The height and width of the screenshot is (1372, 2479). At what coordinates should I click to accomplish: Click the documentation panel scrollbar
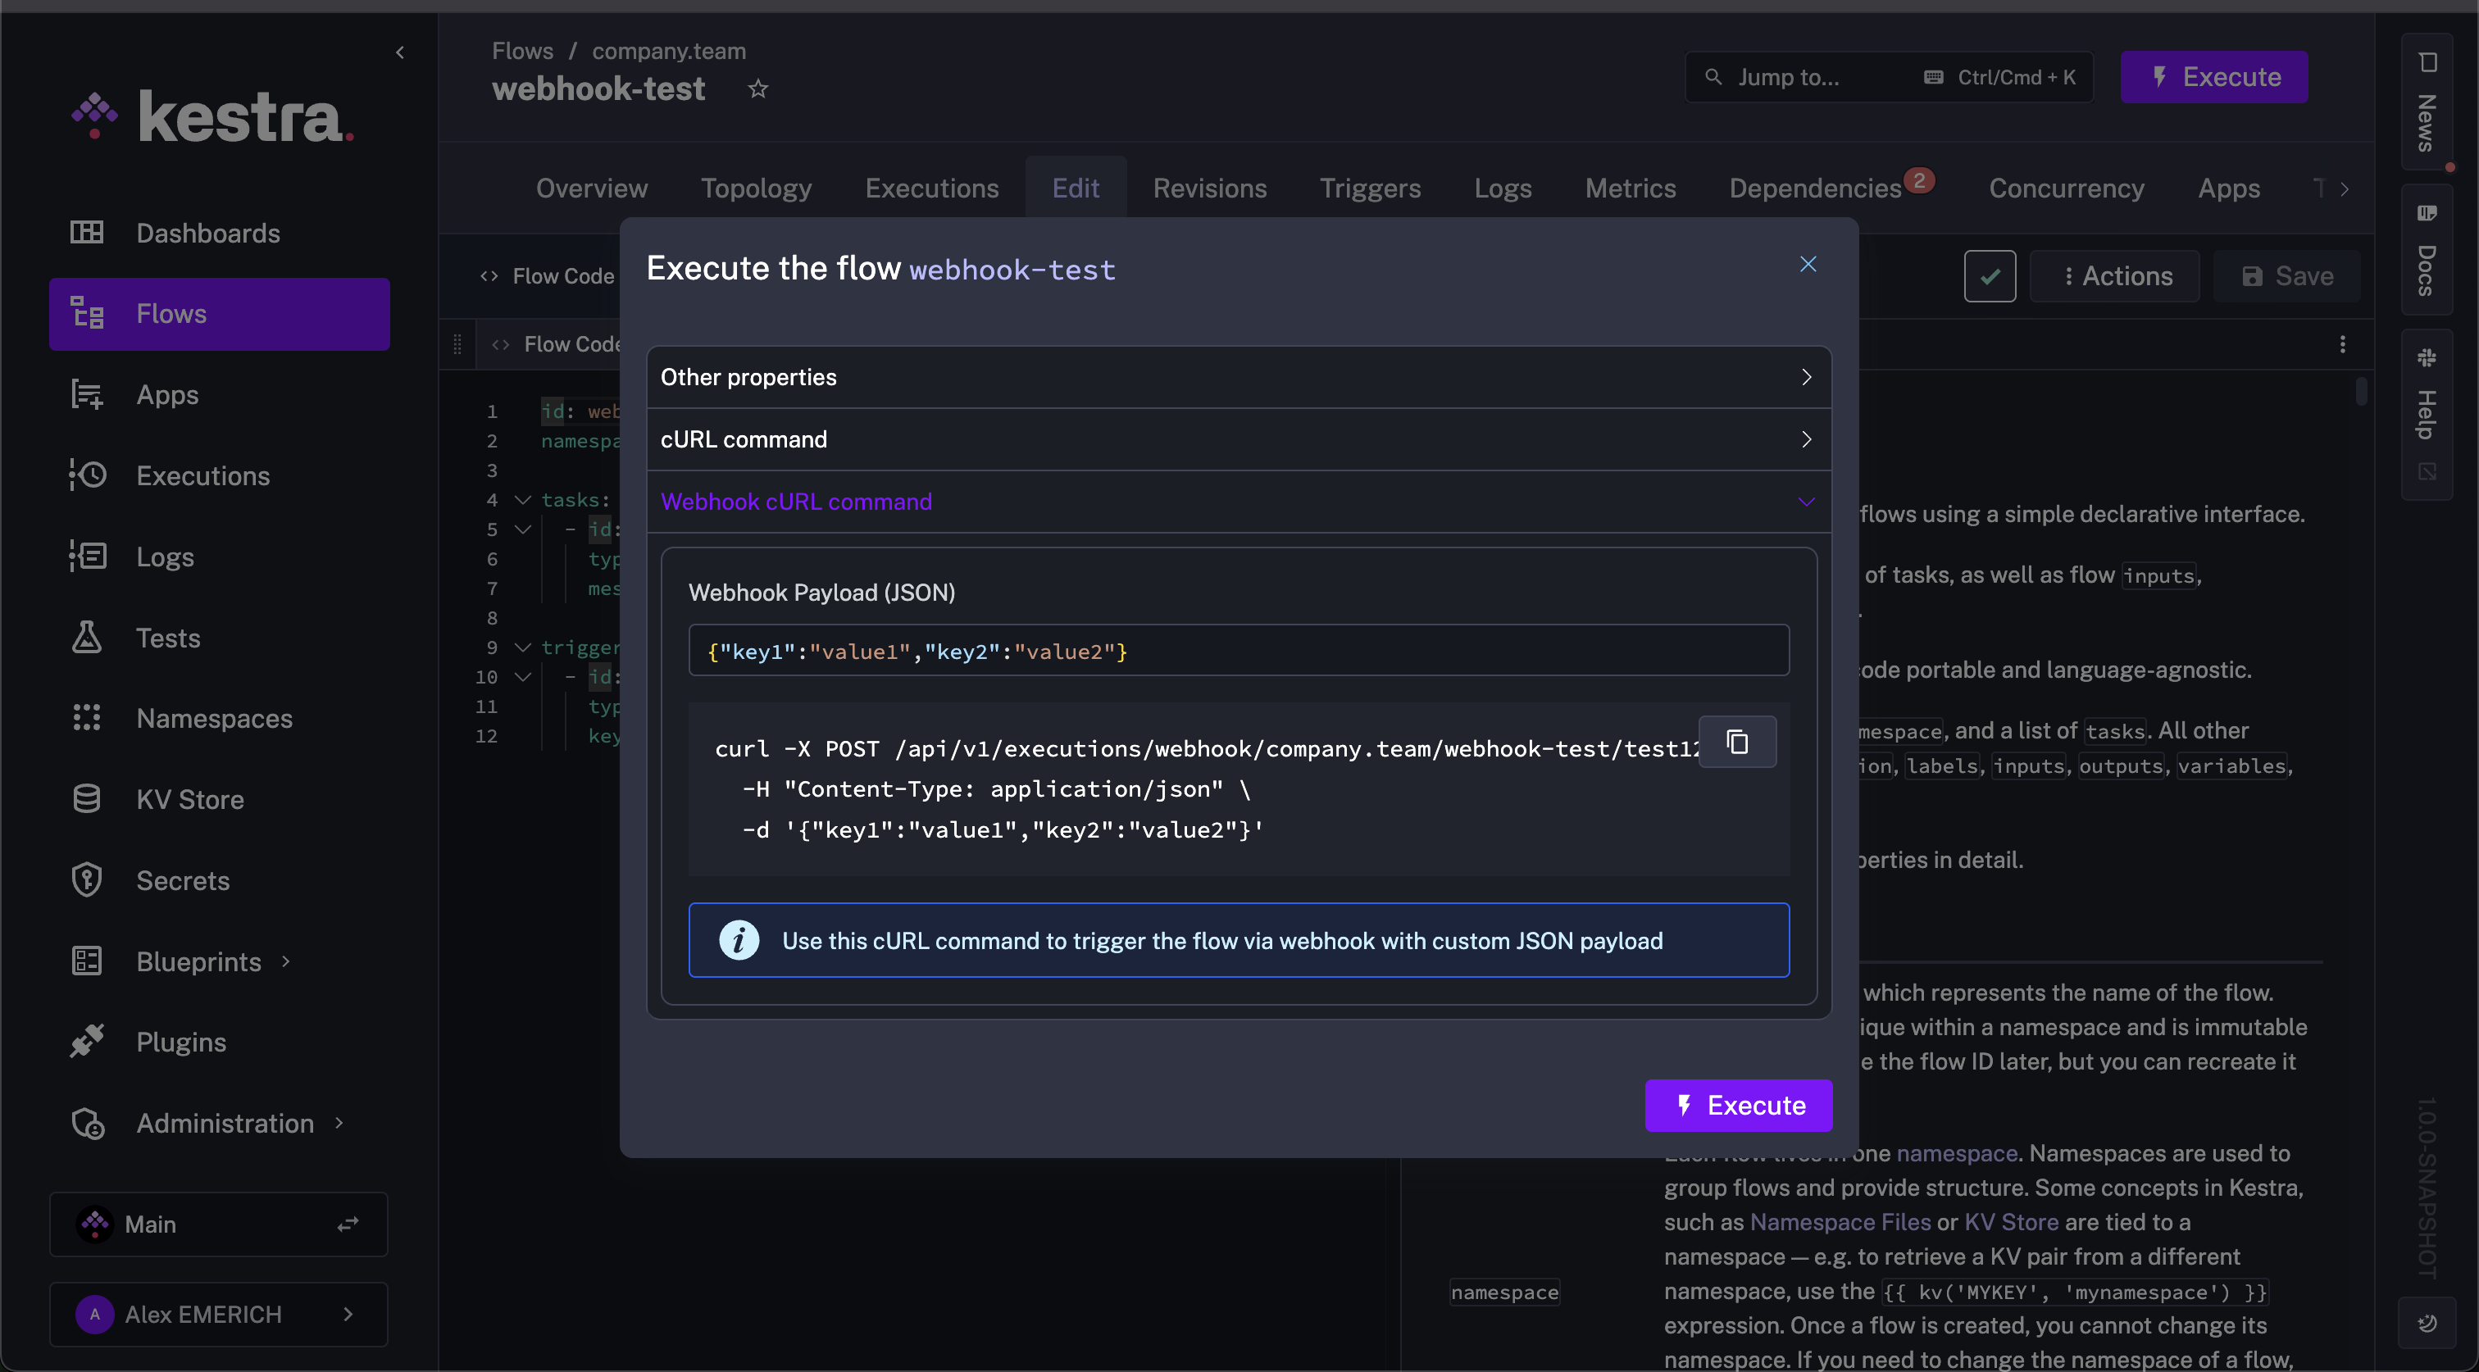click(x=2361, y=391)
